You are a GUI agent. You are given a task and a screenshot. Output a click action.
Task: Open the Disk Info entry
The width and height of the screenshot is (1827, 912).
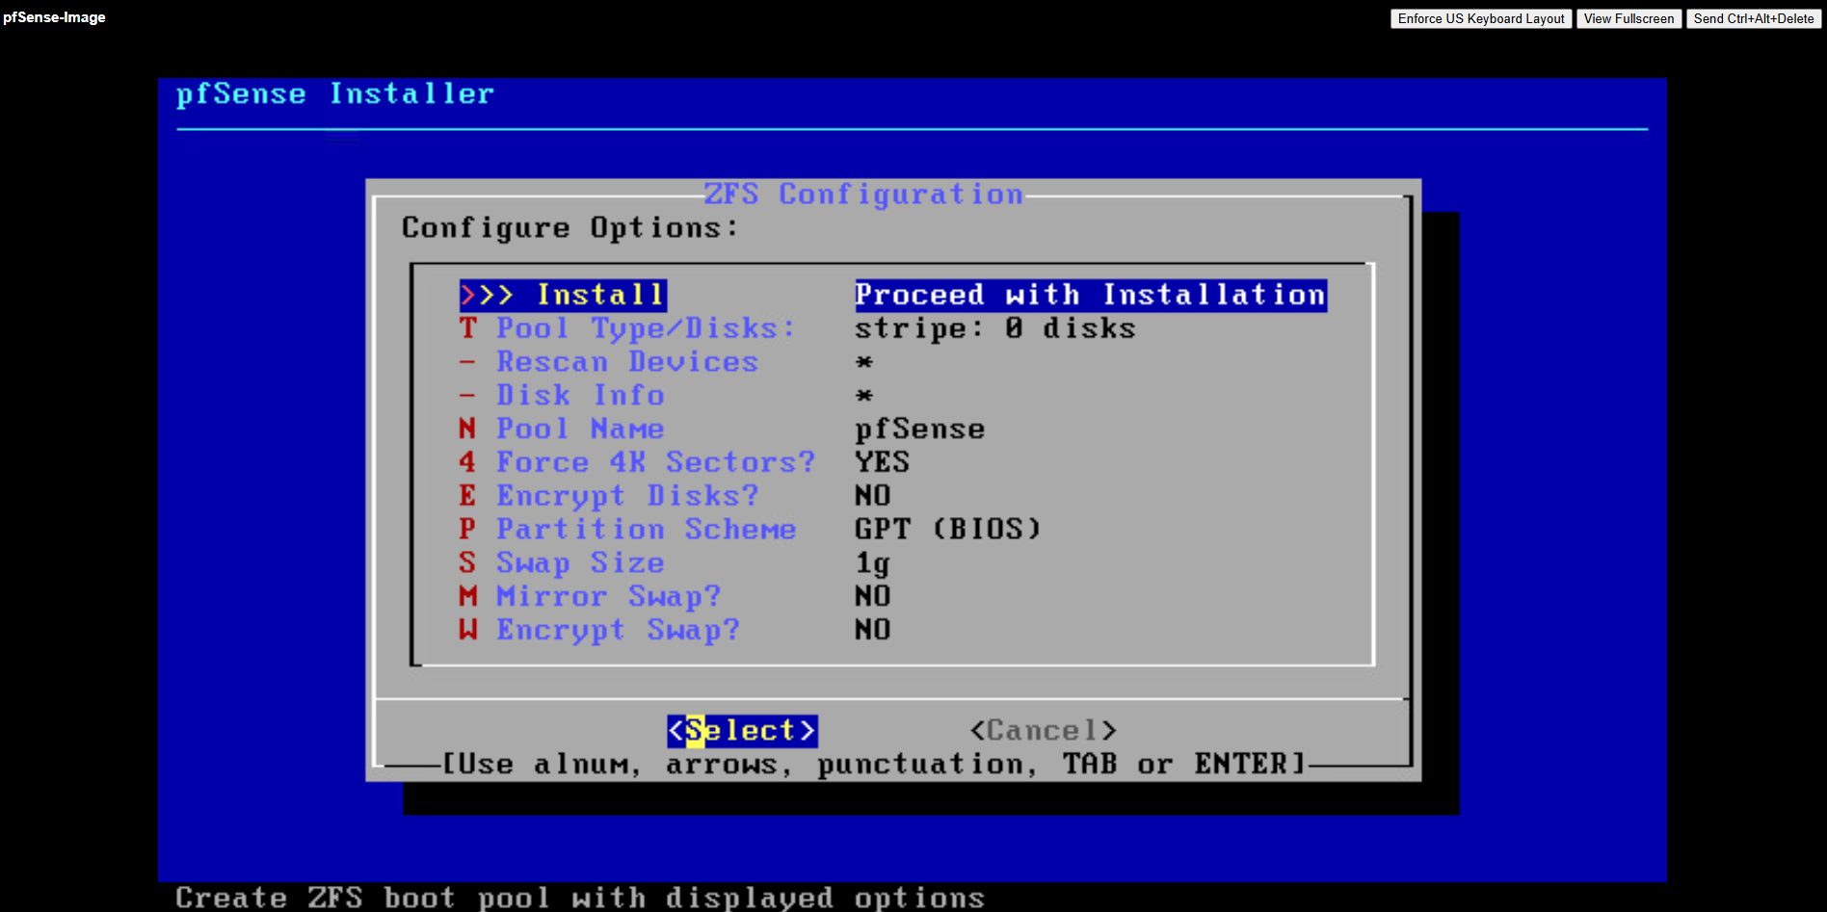click(x=562, y=396)
